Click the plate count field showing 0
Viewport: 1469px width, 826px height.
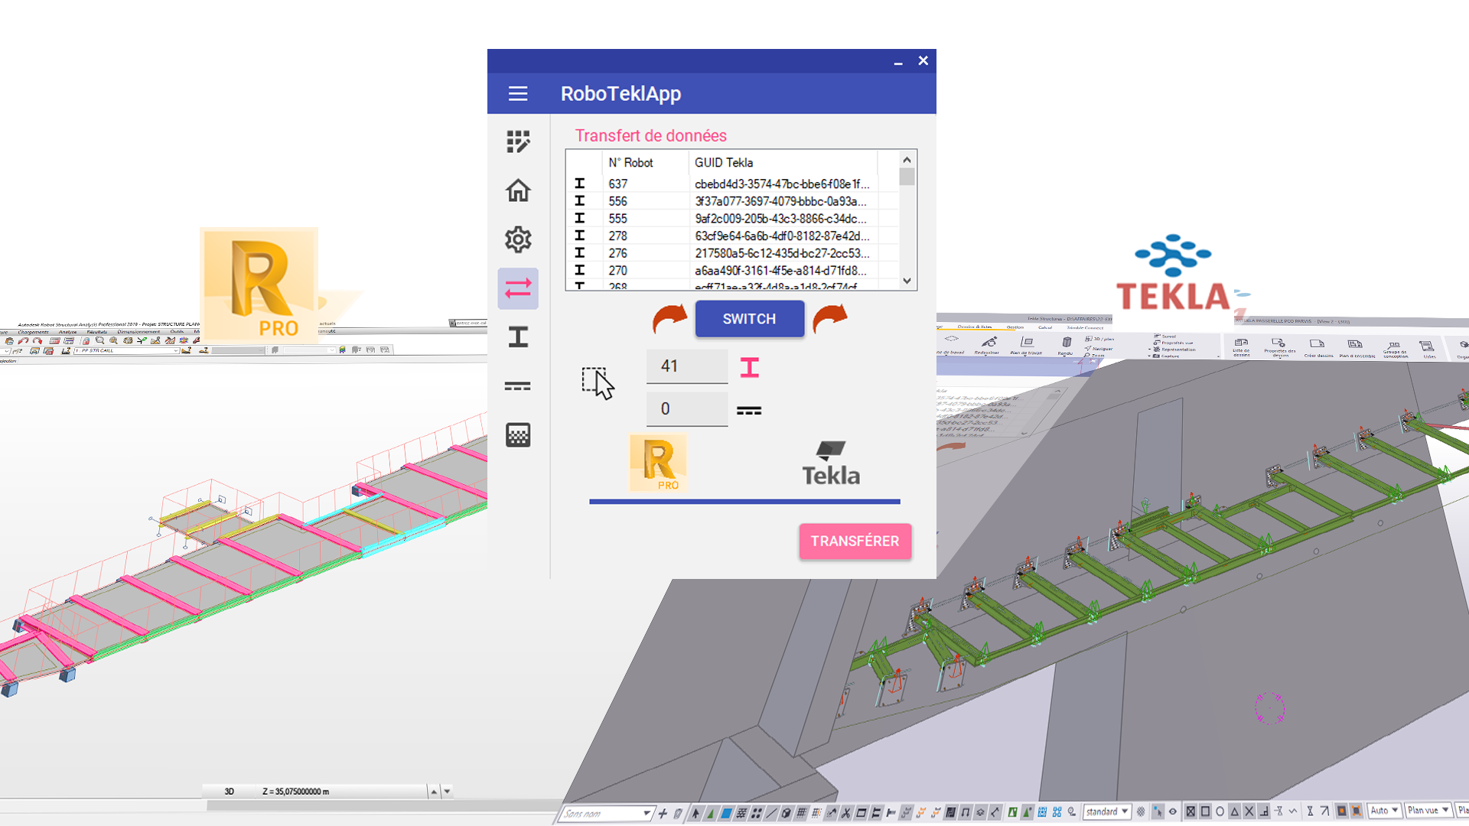click(687, 409)
